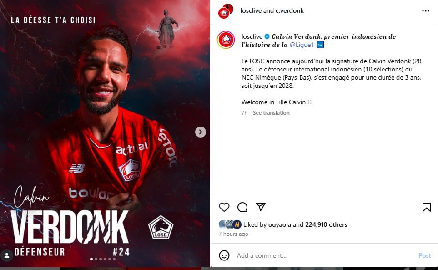Share post with paper plane icon
Viewport: 438px width, 270px height.
pos(260,207)
